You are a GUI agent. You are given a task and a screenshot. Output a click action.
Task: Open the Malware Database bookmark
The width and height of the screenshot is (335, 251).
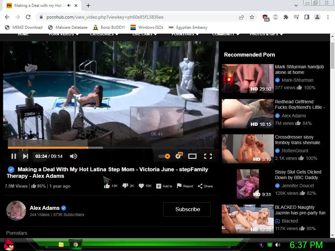68,27
